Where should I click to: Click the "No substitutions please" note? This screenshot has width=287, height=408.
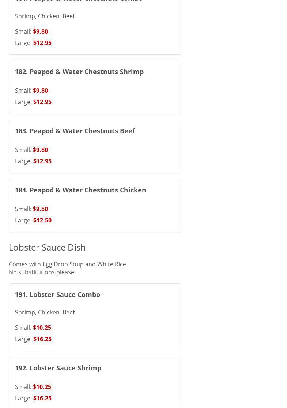(x=41, y=272)
